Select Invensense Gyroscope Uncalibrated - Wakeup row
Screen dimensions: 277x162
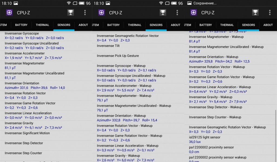pyautogui.click(x=138, y=78)
